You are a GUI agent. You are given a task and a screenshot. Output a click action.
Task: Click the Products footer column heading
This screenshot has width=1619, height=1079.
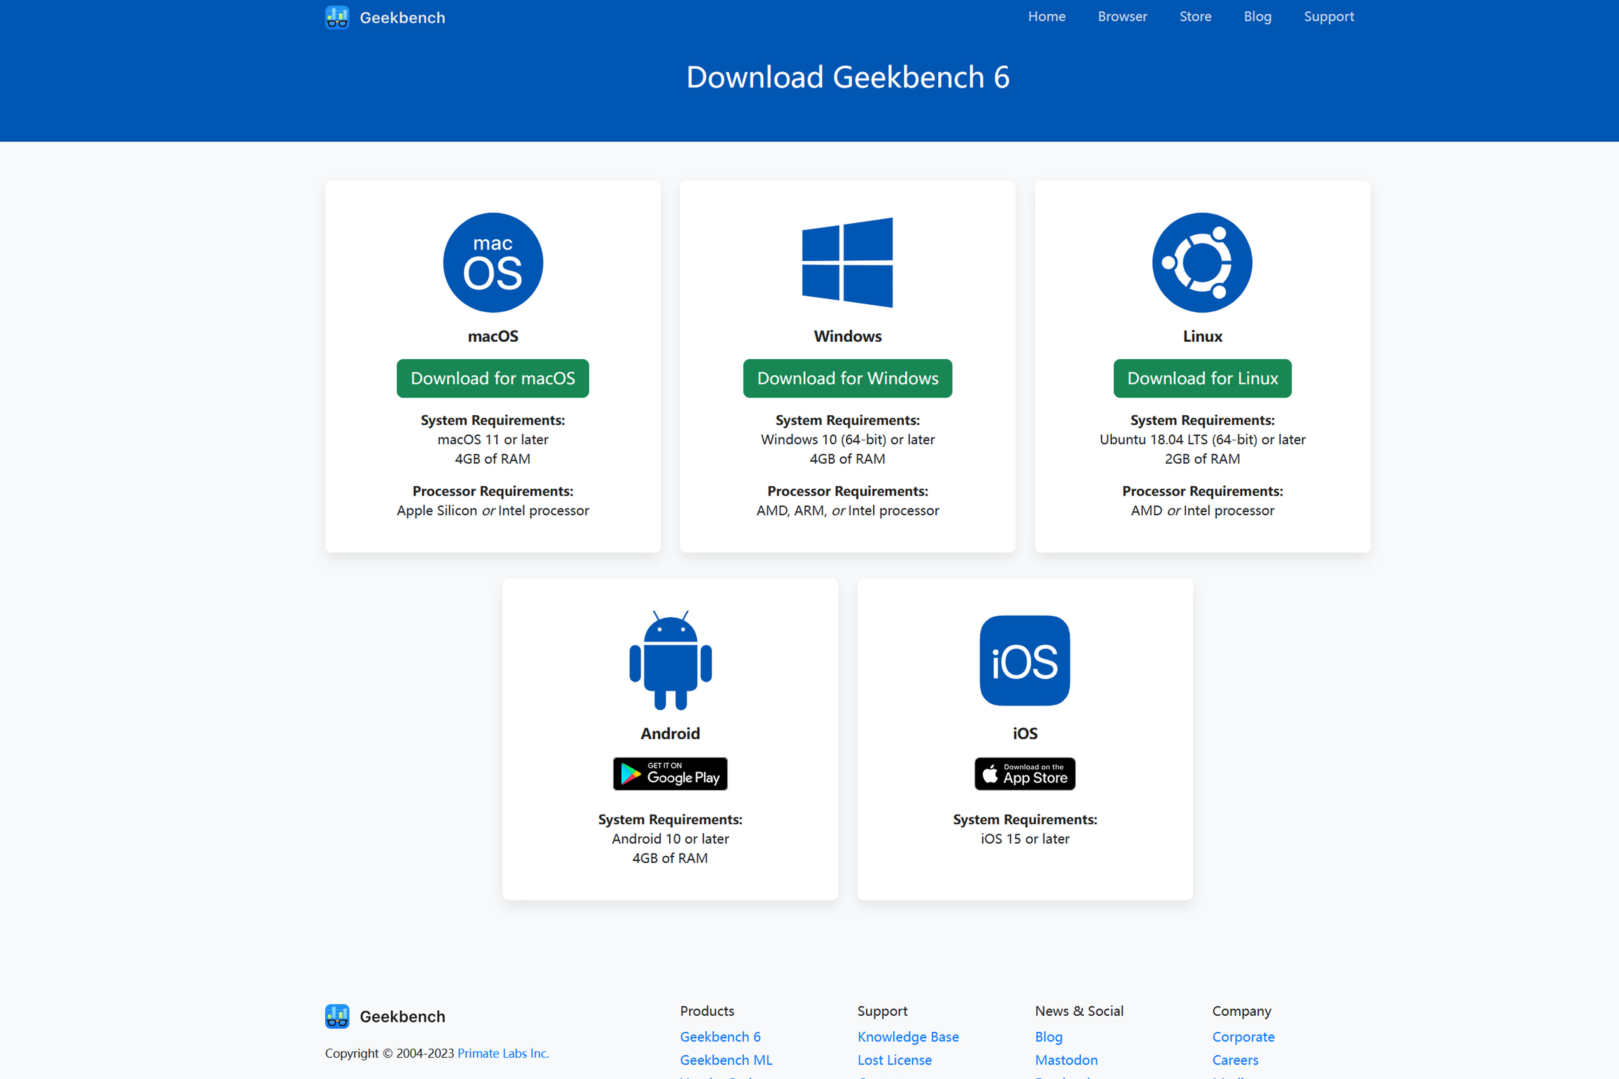point(707,1011)
